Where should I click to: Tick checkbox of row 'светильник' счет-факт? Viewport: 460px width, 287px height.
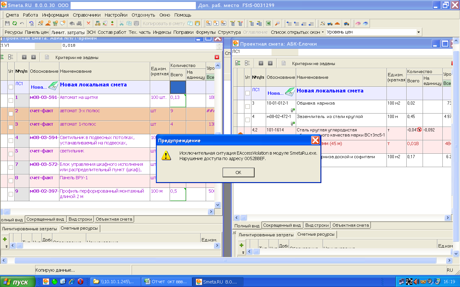point(11,154)
